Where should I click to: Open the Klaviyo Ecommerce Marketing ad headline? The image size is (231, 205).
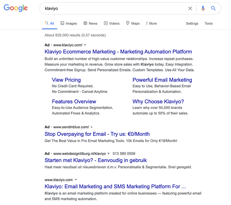pos(118,52)
